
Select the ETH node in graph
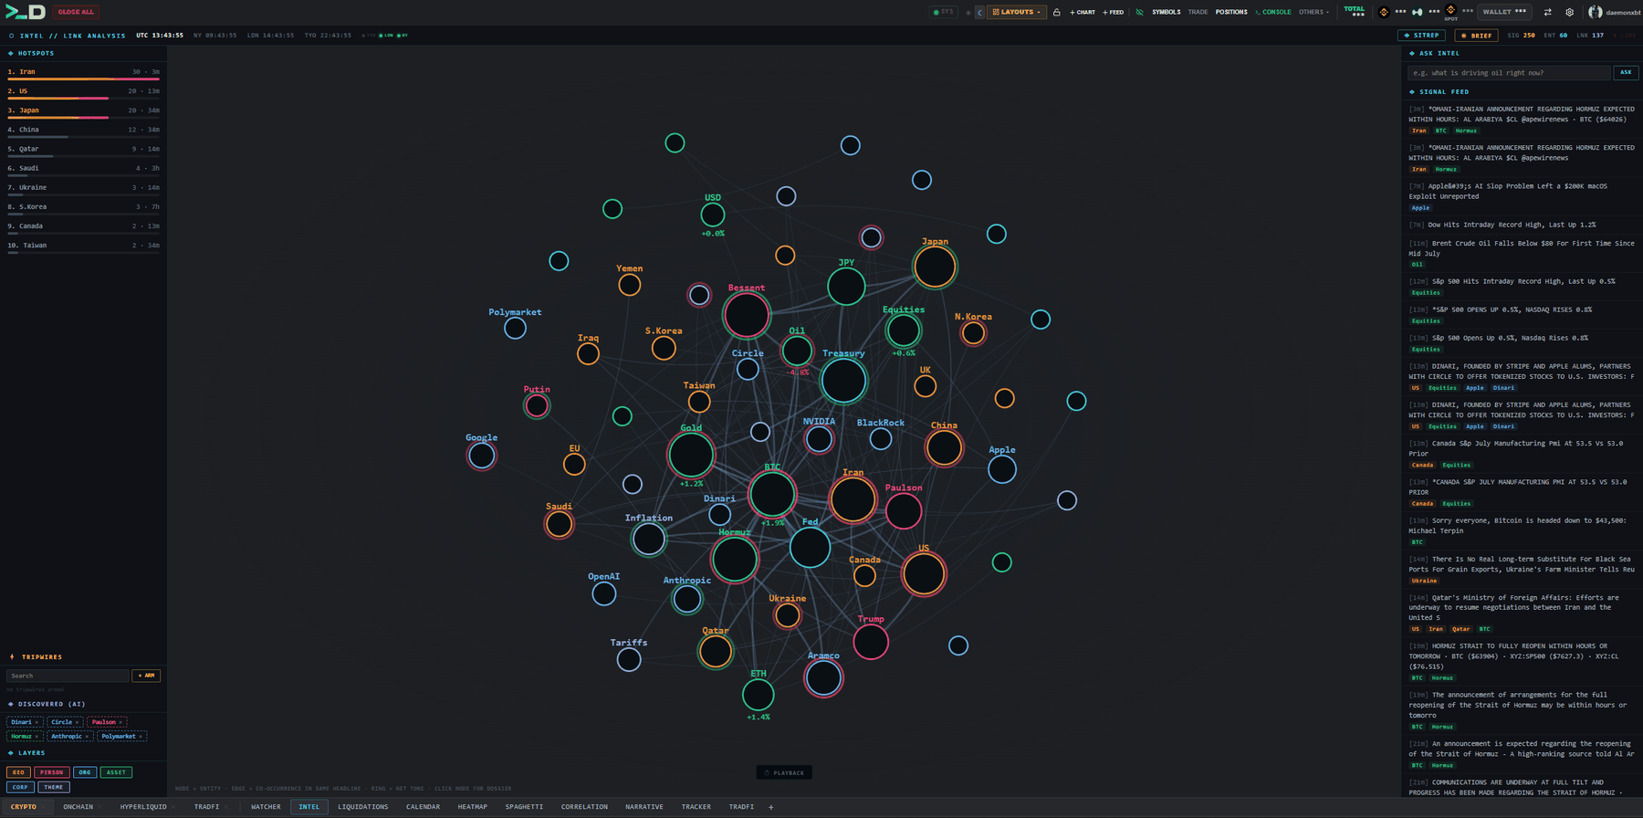point(758,695)
